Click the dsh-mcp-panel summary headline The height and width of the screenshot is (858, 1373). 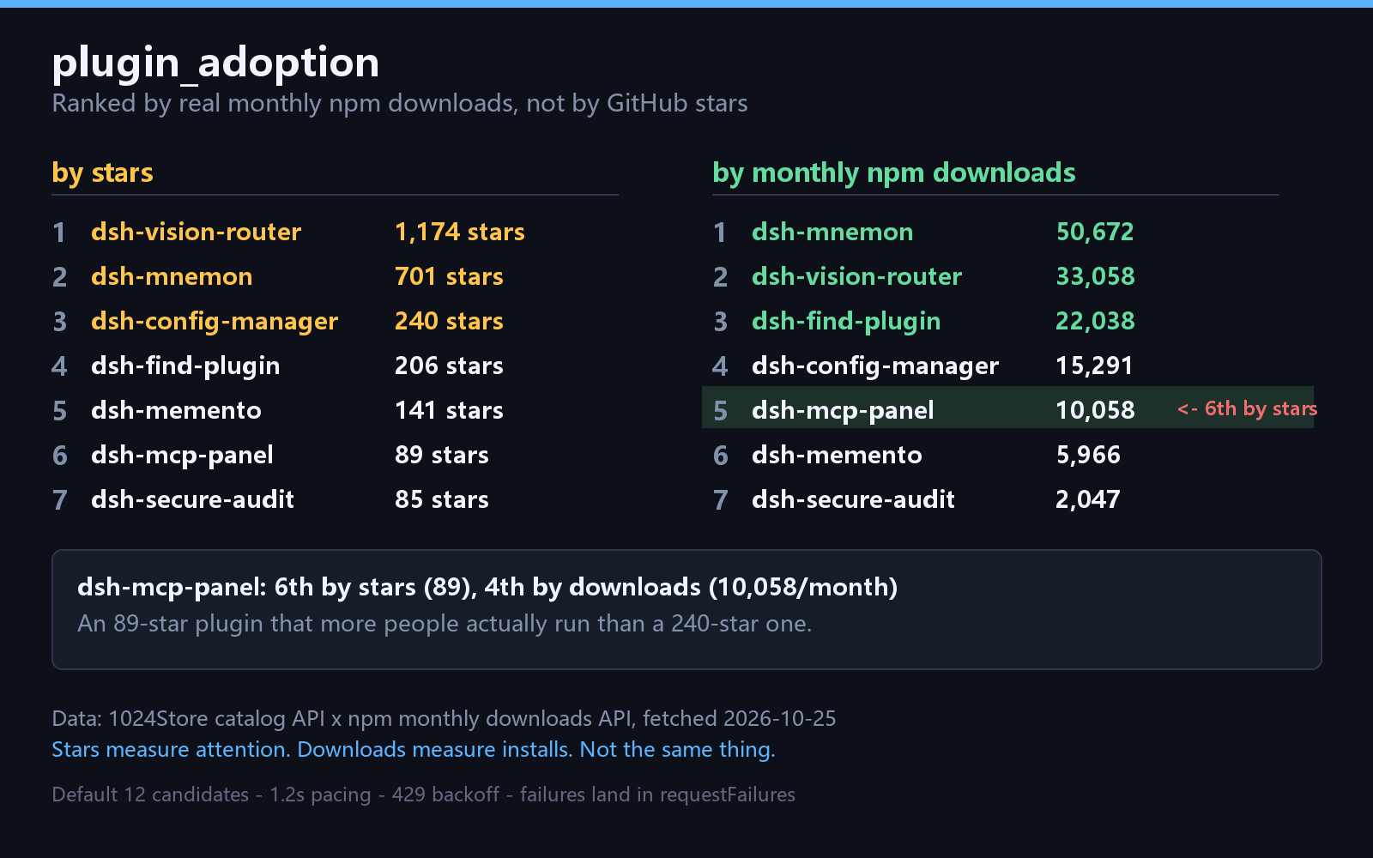tap(487, 587)
